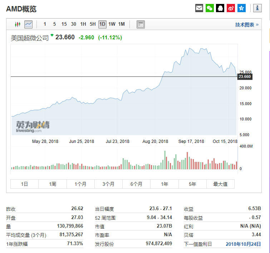Share AMD overview via email icon
This screenshot has width=270, height=253.
(x=199, y=8)
